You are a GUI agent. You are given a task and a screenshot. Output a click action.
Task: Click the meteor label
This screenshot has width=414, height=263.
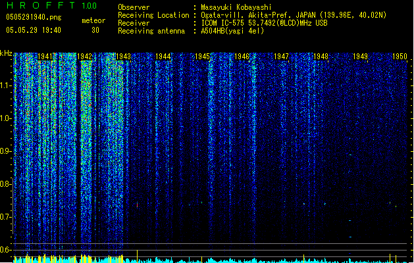(93, 20)
